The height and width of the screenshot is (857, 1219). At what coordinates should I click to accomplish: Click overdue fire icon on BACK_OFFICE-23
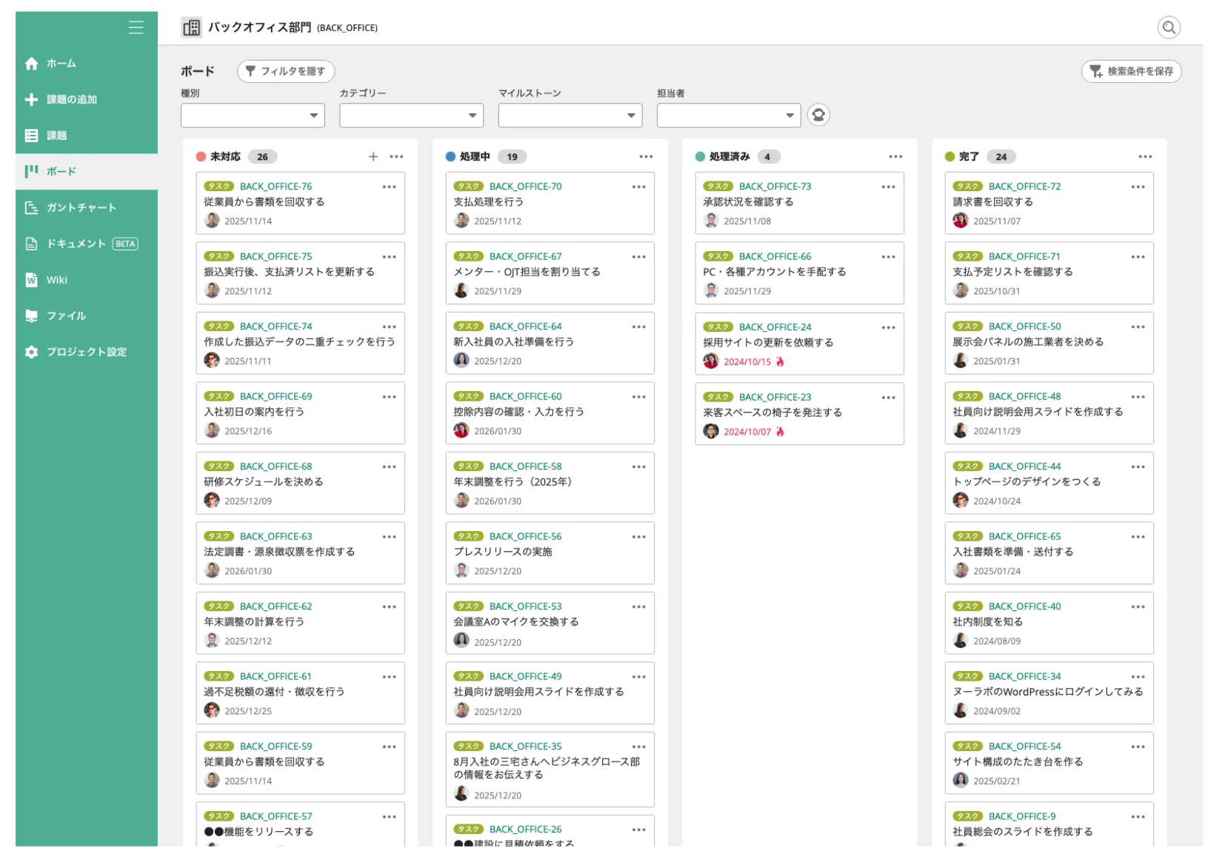[x=780, y=431]
